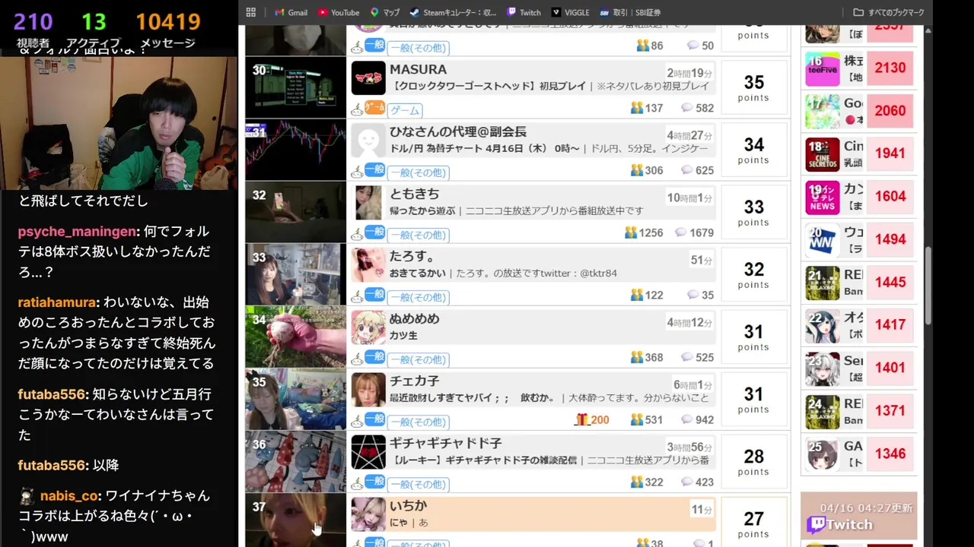Viewport: 974px width, 547px height.
Task: Open チェカ子's profile avatar
Action: coord(368,390)
